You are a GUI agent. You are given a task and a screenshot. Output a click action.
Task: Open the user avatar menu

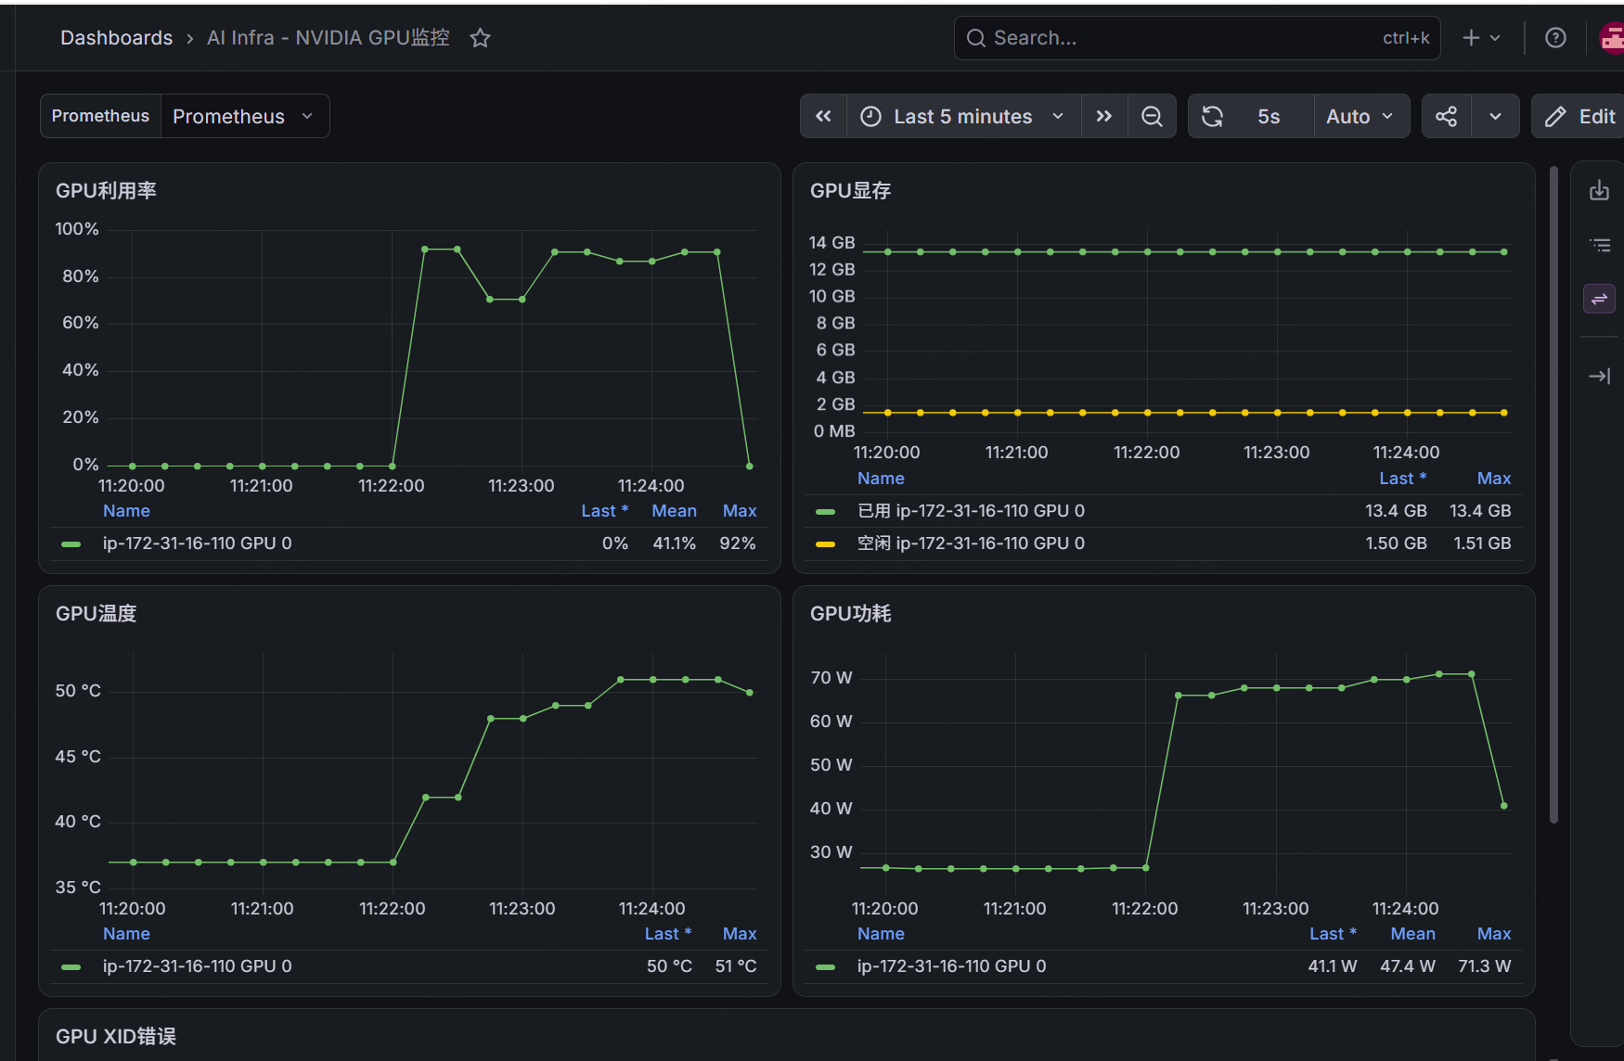click(x=1613, y=38)
